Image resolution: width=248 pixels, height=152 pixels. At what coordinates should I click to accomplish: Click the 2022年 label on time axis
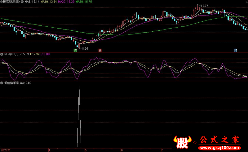[x=5, y=150]
